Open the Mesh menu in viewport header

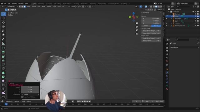pyautogui.click(x=43, y=7)
